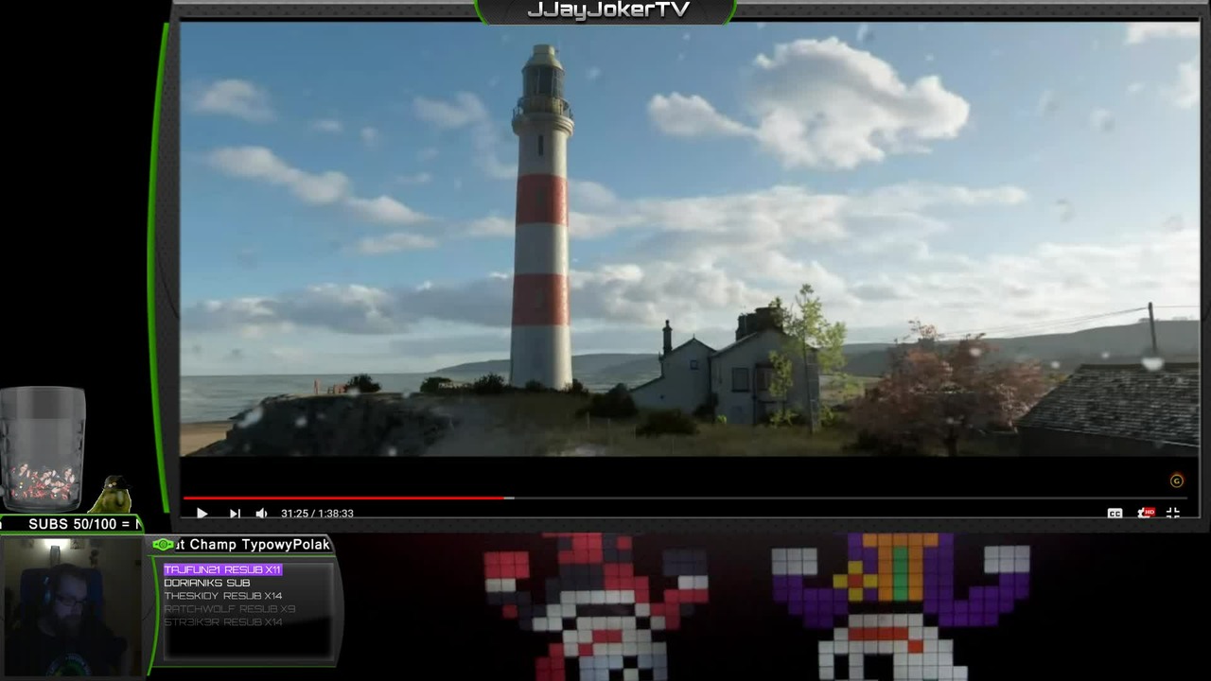Toggle closed captions CC button
The width and height of the screenshot is (1211, 681).
tap(1114, 513)
